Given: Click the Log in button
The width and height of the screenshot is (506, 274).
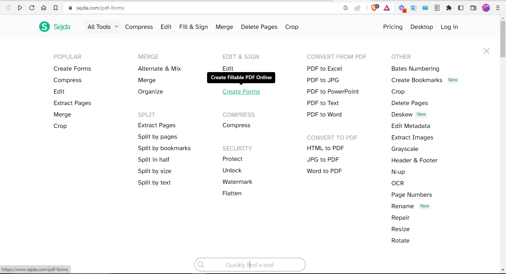Looking at the screenshot, I should [x=449, y=27].
